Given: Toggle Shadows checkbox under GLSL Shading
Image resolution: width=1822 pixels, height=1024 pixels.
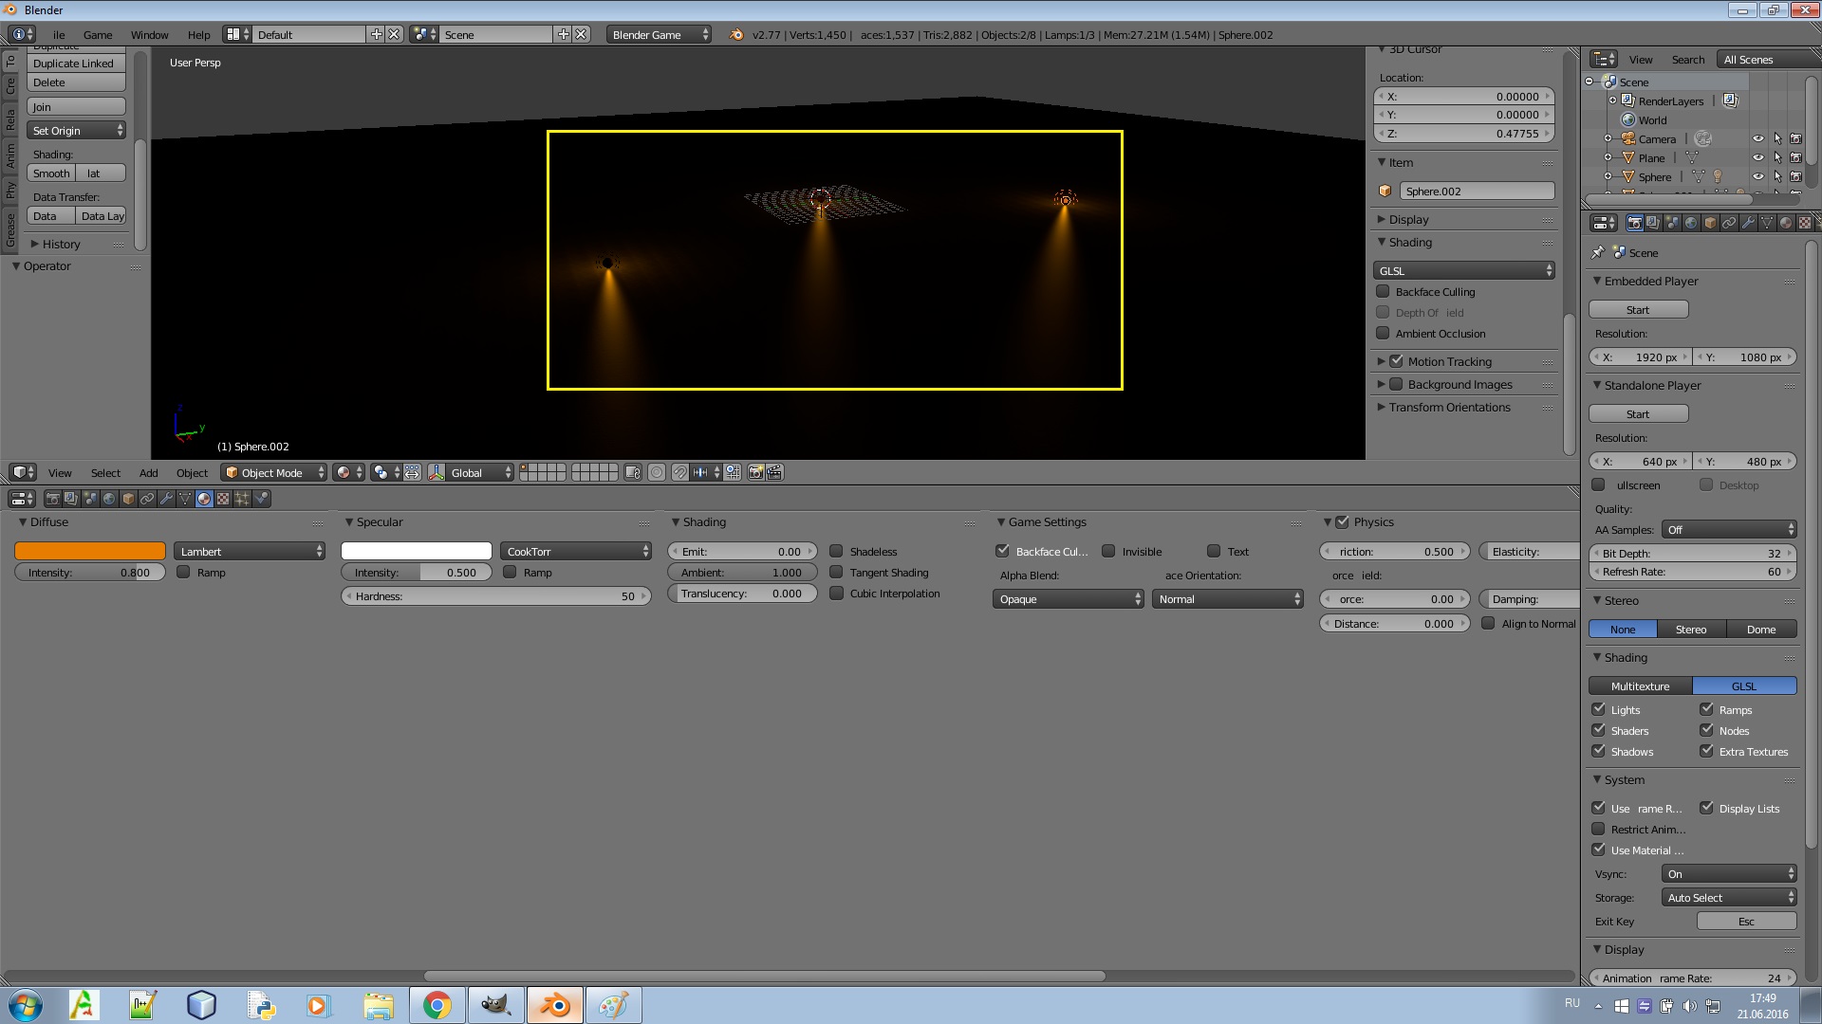Looking at the screenshot, I should coord(1599,750).
